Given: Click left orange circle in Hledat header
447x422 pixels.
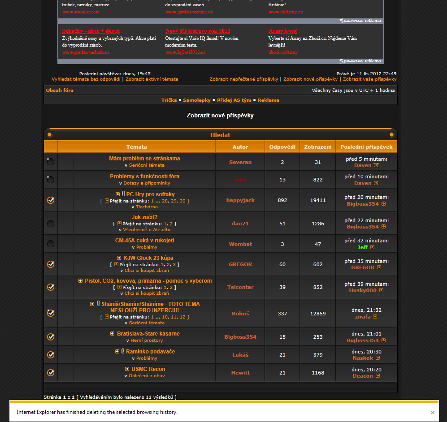Looking at the screenshot, I should 50,135.
